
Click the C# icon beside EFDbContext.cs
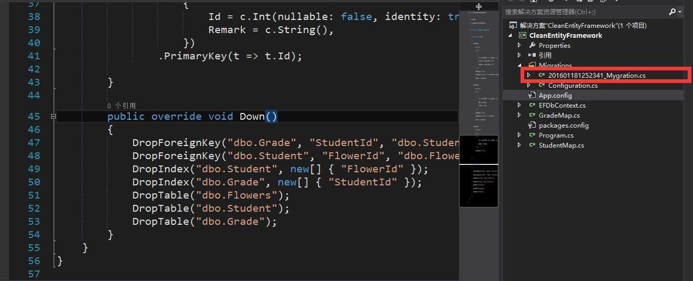[x=532, y=105]
